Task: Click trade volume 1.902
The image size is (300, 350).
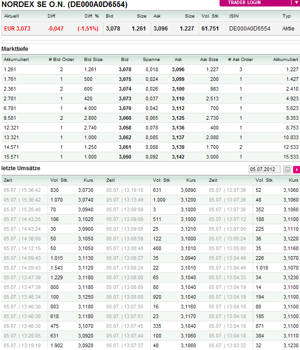Action: (57, 345)
